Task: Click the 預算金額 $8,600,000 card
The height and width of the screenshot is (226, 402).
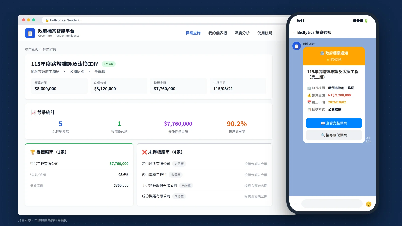Action: click(x=59, y=86)
